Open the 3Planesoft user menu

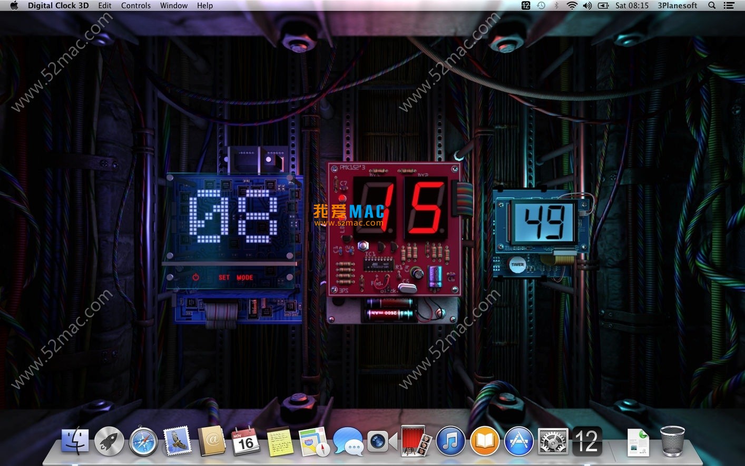point(677,5)
